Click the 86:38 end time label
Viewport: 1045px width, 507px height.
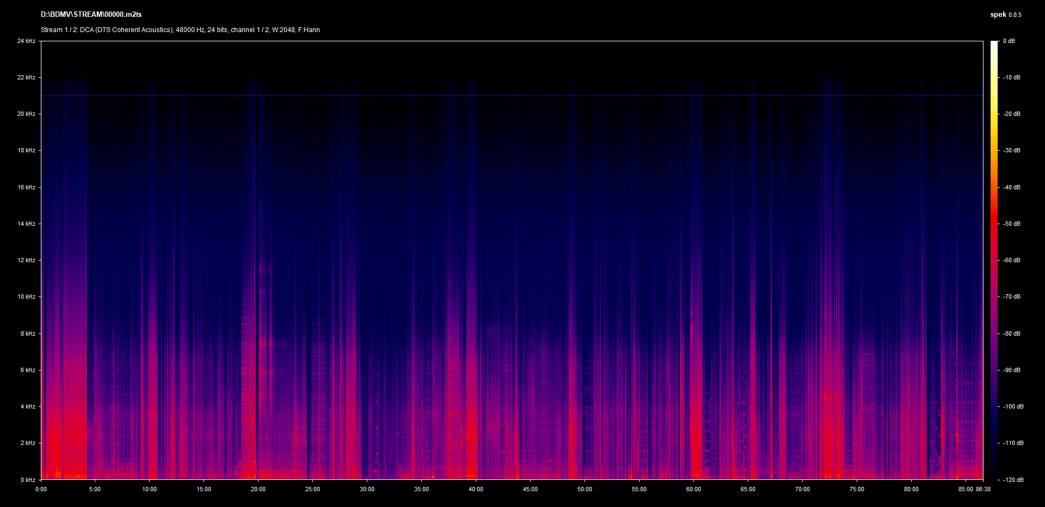983,489
